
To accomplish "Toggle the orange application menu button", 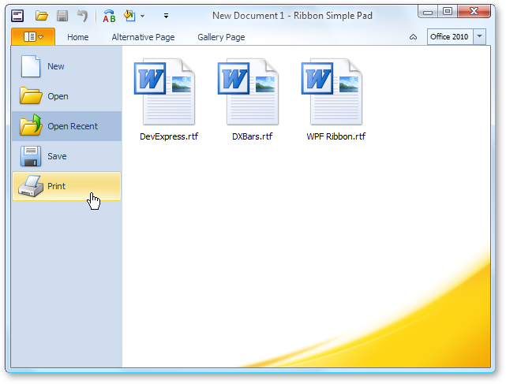I will tap(33, 37).
